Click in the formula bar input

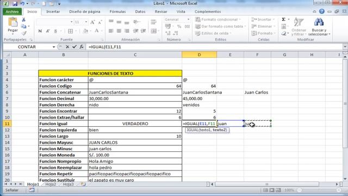(x=214, y=47)
